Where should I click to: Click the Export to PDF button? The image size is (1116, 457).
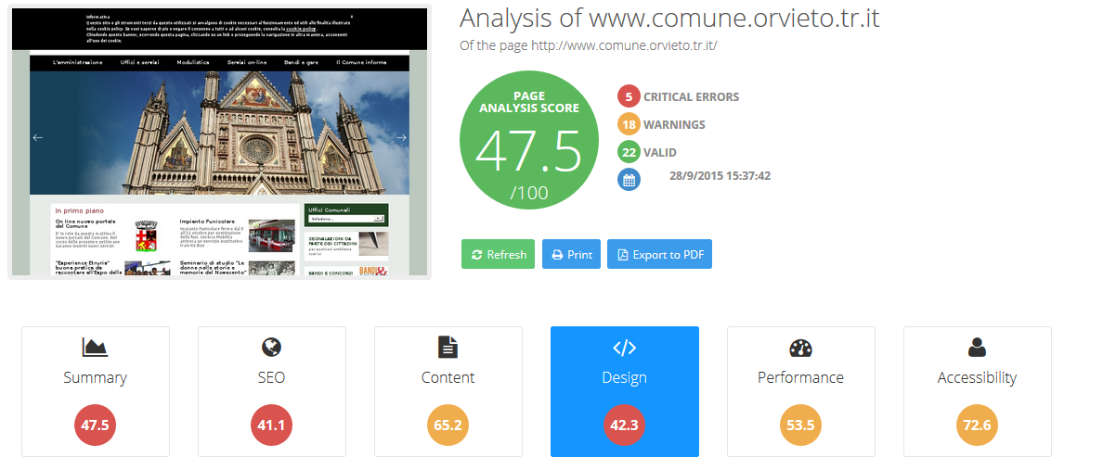coord(659,255)
